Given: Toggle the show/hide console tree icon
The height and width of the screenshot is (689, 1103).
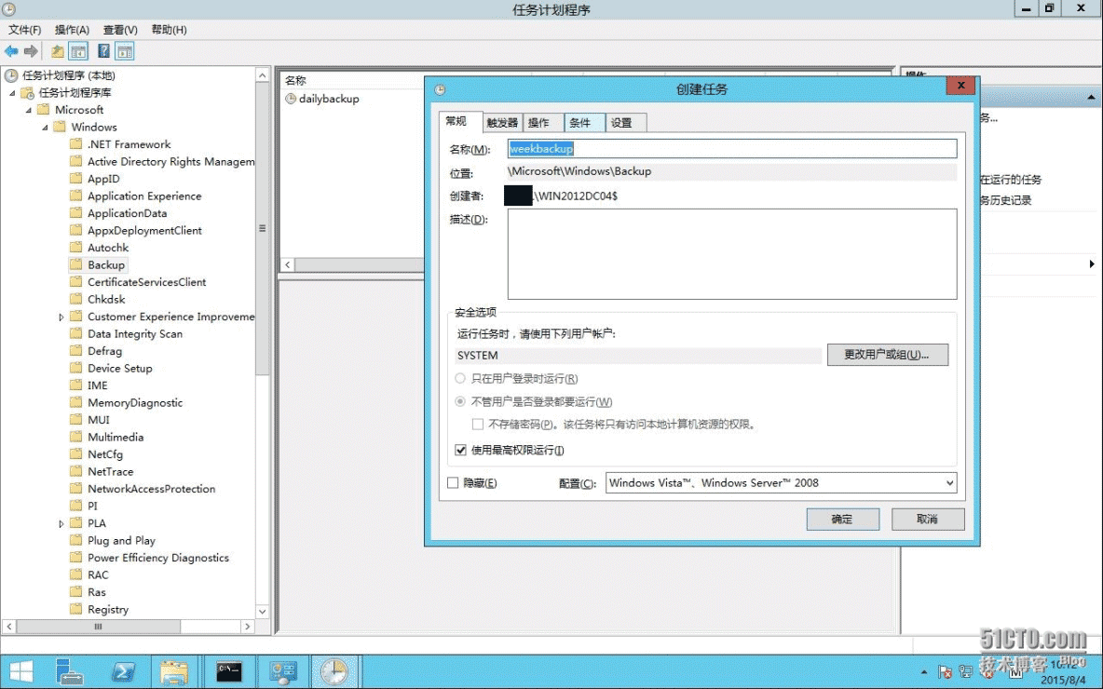Looking at the screenshot, I should (x=79, y=51).
